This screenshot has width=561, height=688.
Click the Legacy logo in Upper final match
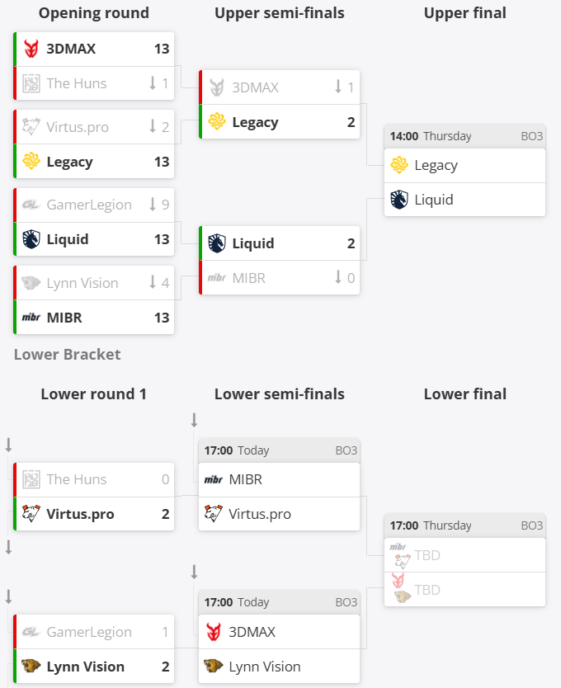pos(399,165)
